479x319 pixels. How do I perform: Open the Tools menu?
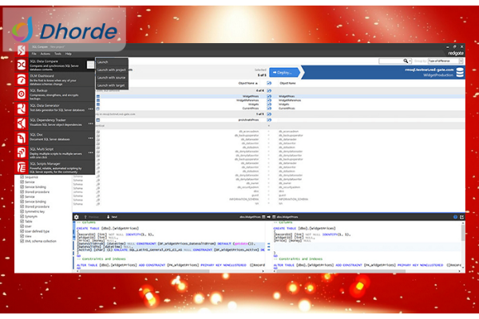[x=57, y=53]
